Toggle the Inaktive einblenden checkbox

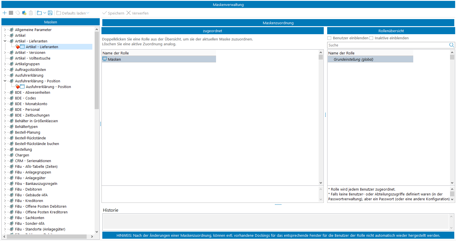click(x=371, y=38)
